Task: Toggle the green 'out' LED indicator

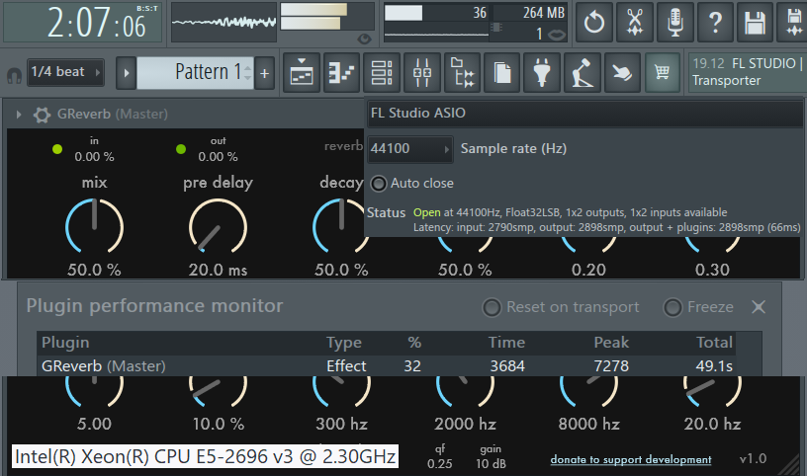Action: tap(181, 149)
